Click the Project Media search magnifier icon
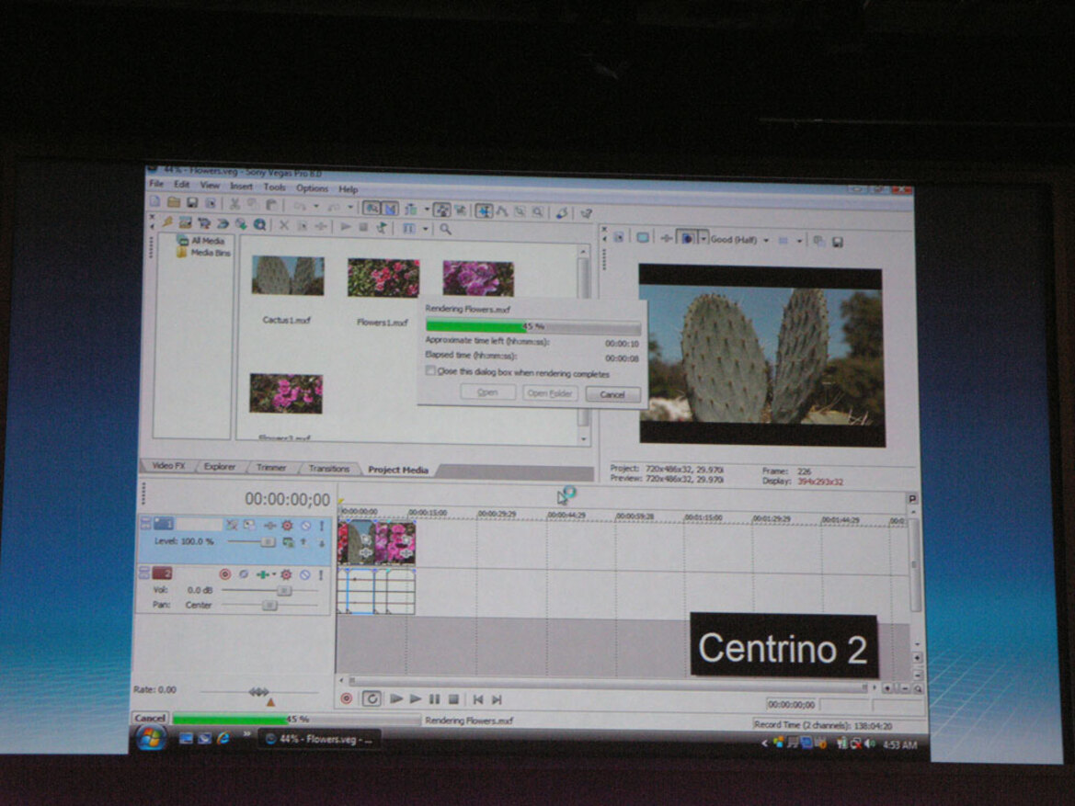 tap(446, 229)
